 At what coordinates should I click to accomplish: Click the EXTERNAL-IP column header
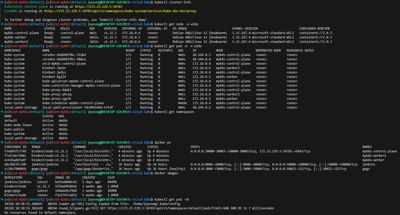click(x=157, y=29)
